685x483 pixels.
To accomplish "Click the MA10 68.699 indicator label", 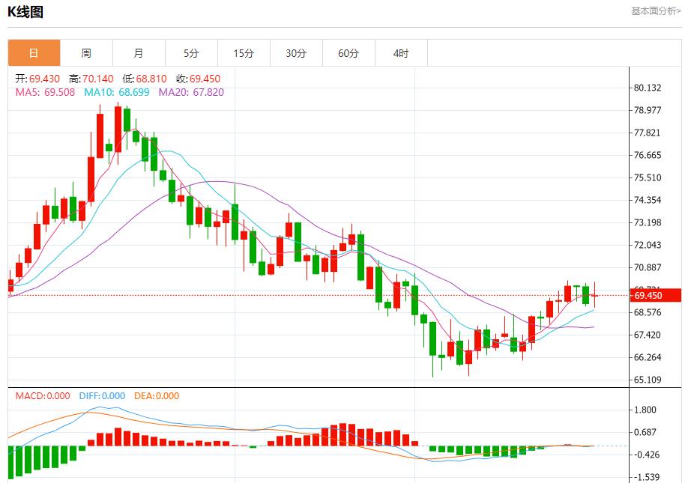I will [116, 92].
